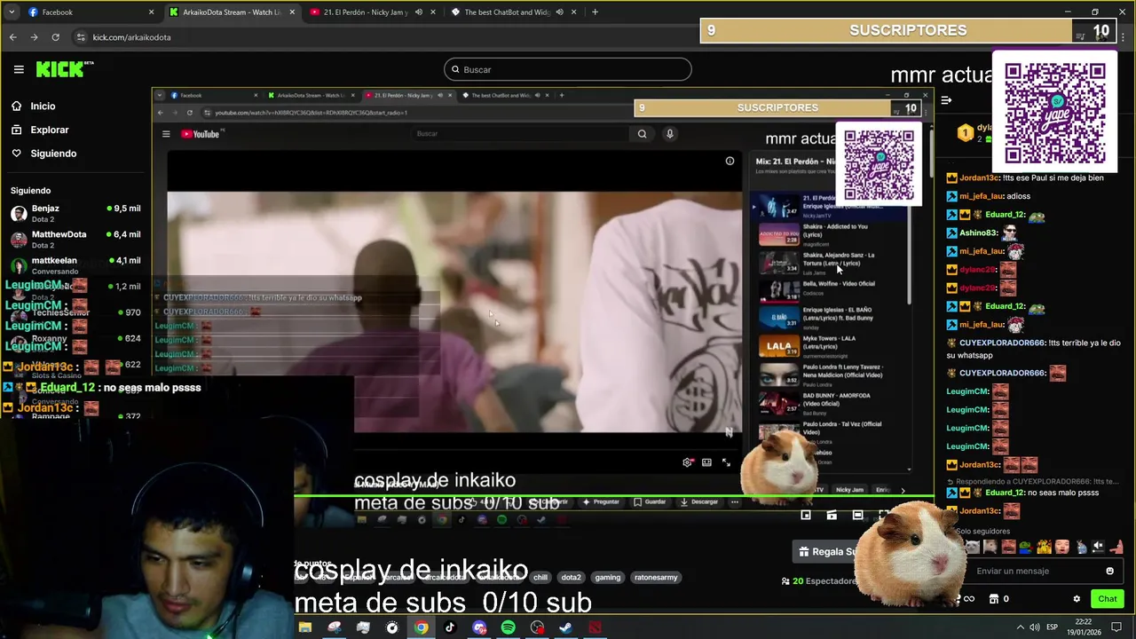Open Explorar in the Kick sidebar
The width and height of the screenshot is (1136, 639).
50,130
